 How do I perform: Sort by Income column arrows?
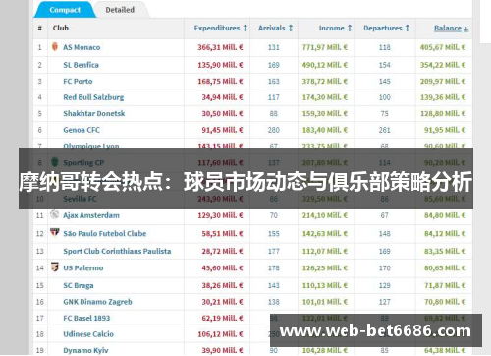tap(350, 28)
